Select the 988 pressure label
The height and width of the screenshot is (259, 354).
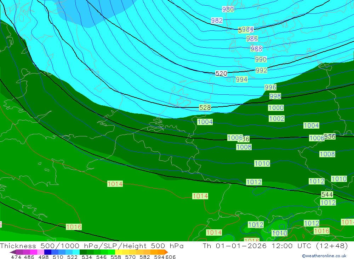coord(256,49)
